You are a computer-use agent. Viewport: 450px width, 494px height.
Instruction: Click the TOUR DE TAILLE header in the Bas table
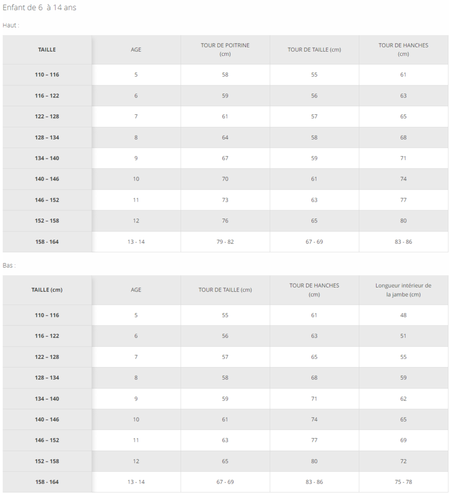click(x=225, y=290)
